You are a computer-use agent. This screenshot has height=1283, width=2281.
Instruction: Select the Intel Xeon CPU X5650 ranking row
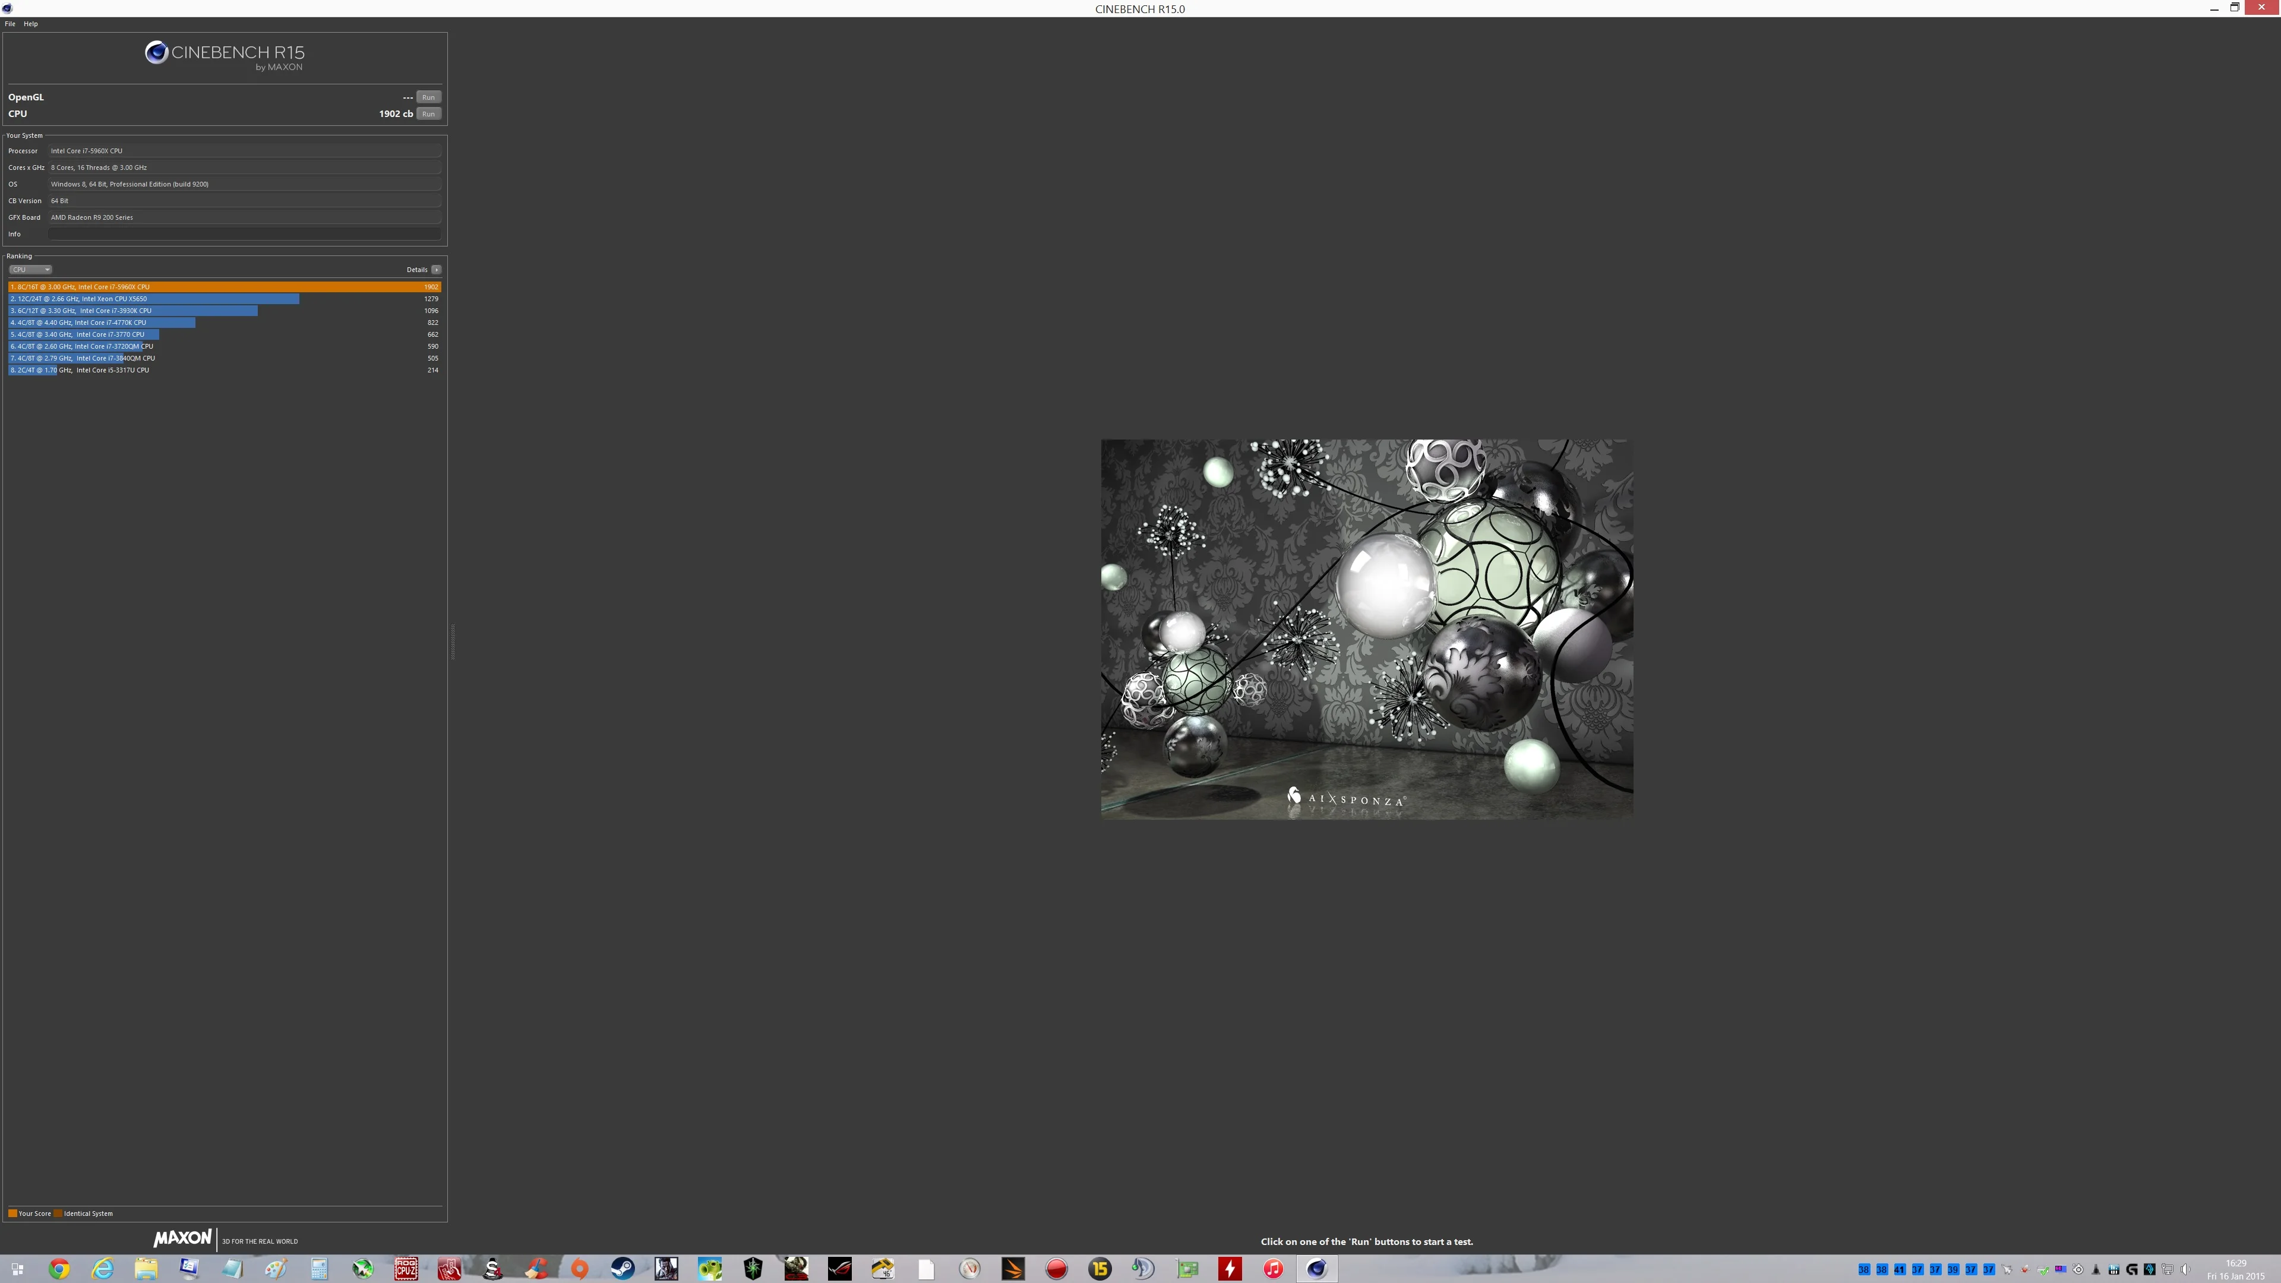225,299
